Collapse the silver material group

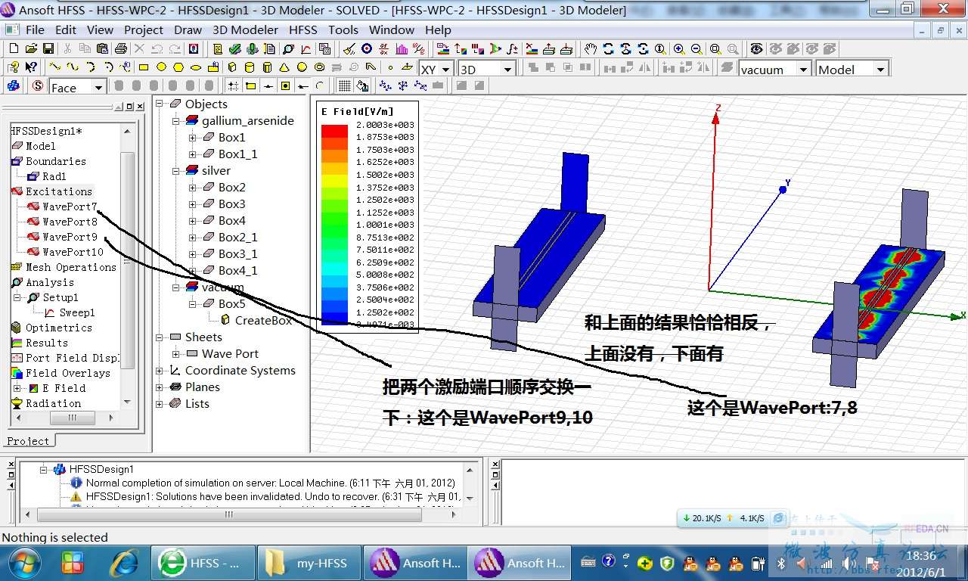(x=176, y=171)
